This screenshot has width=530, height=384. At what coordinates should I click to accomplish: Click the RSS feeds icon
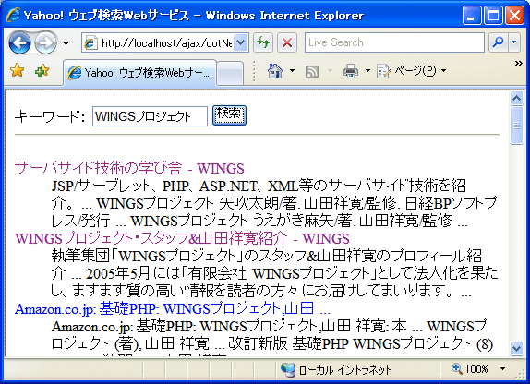(312, 72)
